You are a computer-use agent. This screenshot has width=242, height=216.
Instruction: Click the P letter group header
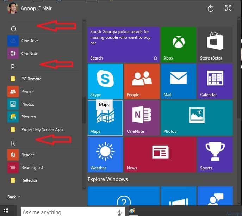click(x=13, y=67)
